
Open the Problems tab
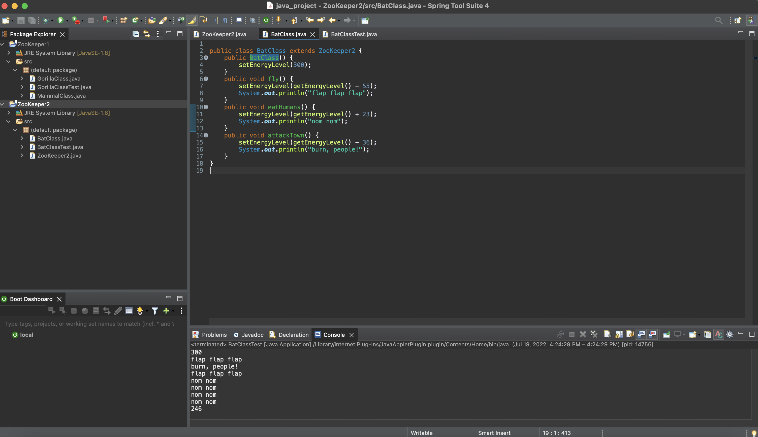210,335
